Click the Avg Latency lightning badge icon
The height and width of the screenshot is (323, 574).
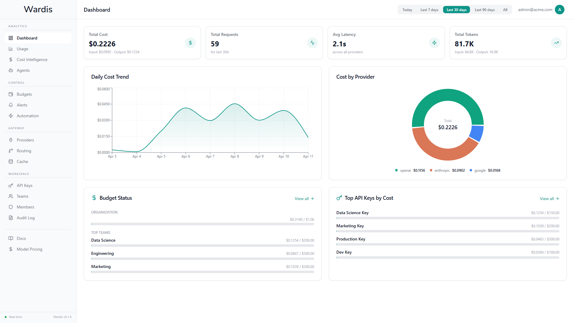434,43
